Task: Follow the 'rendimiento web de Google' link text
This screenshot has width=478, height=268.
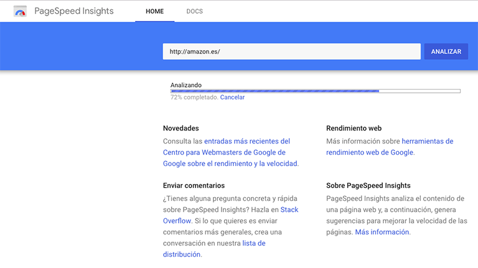Action: 370,152
